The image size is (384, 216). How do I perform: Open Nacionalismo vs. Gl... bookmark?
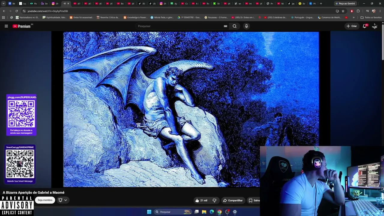coord(27,17)
